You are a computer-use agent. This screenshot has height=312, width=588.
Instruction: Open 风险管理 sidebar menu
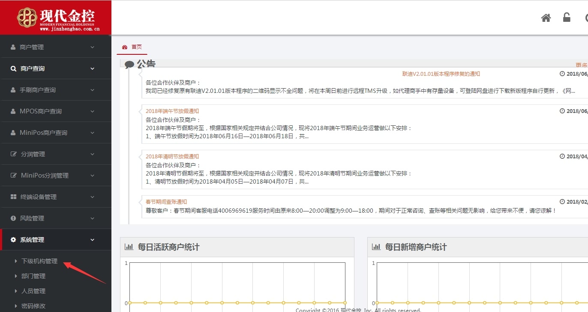[56, 218]
